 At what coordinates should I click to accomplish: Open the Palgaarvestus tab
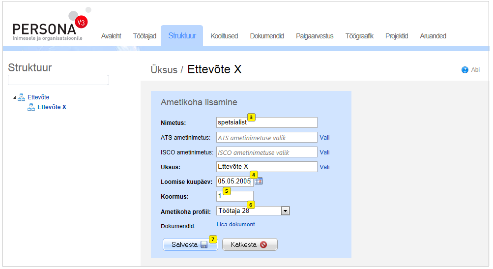[315, 36]
